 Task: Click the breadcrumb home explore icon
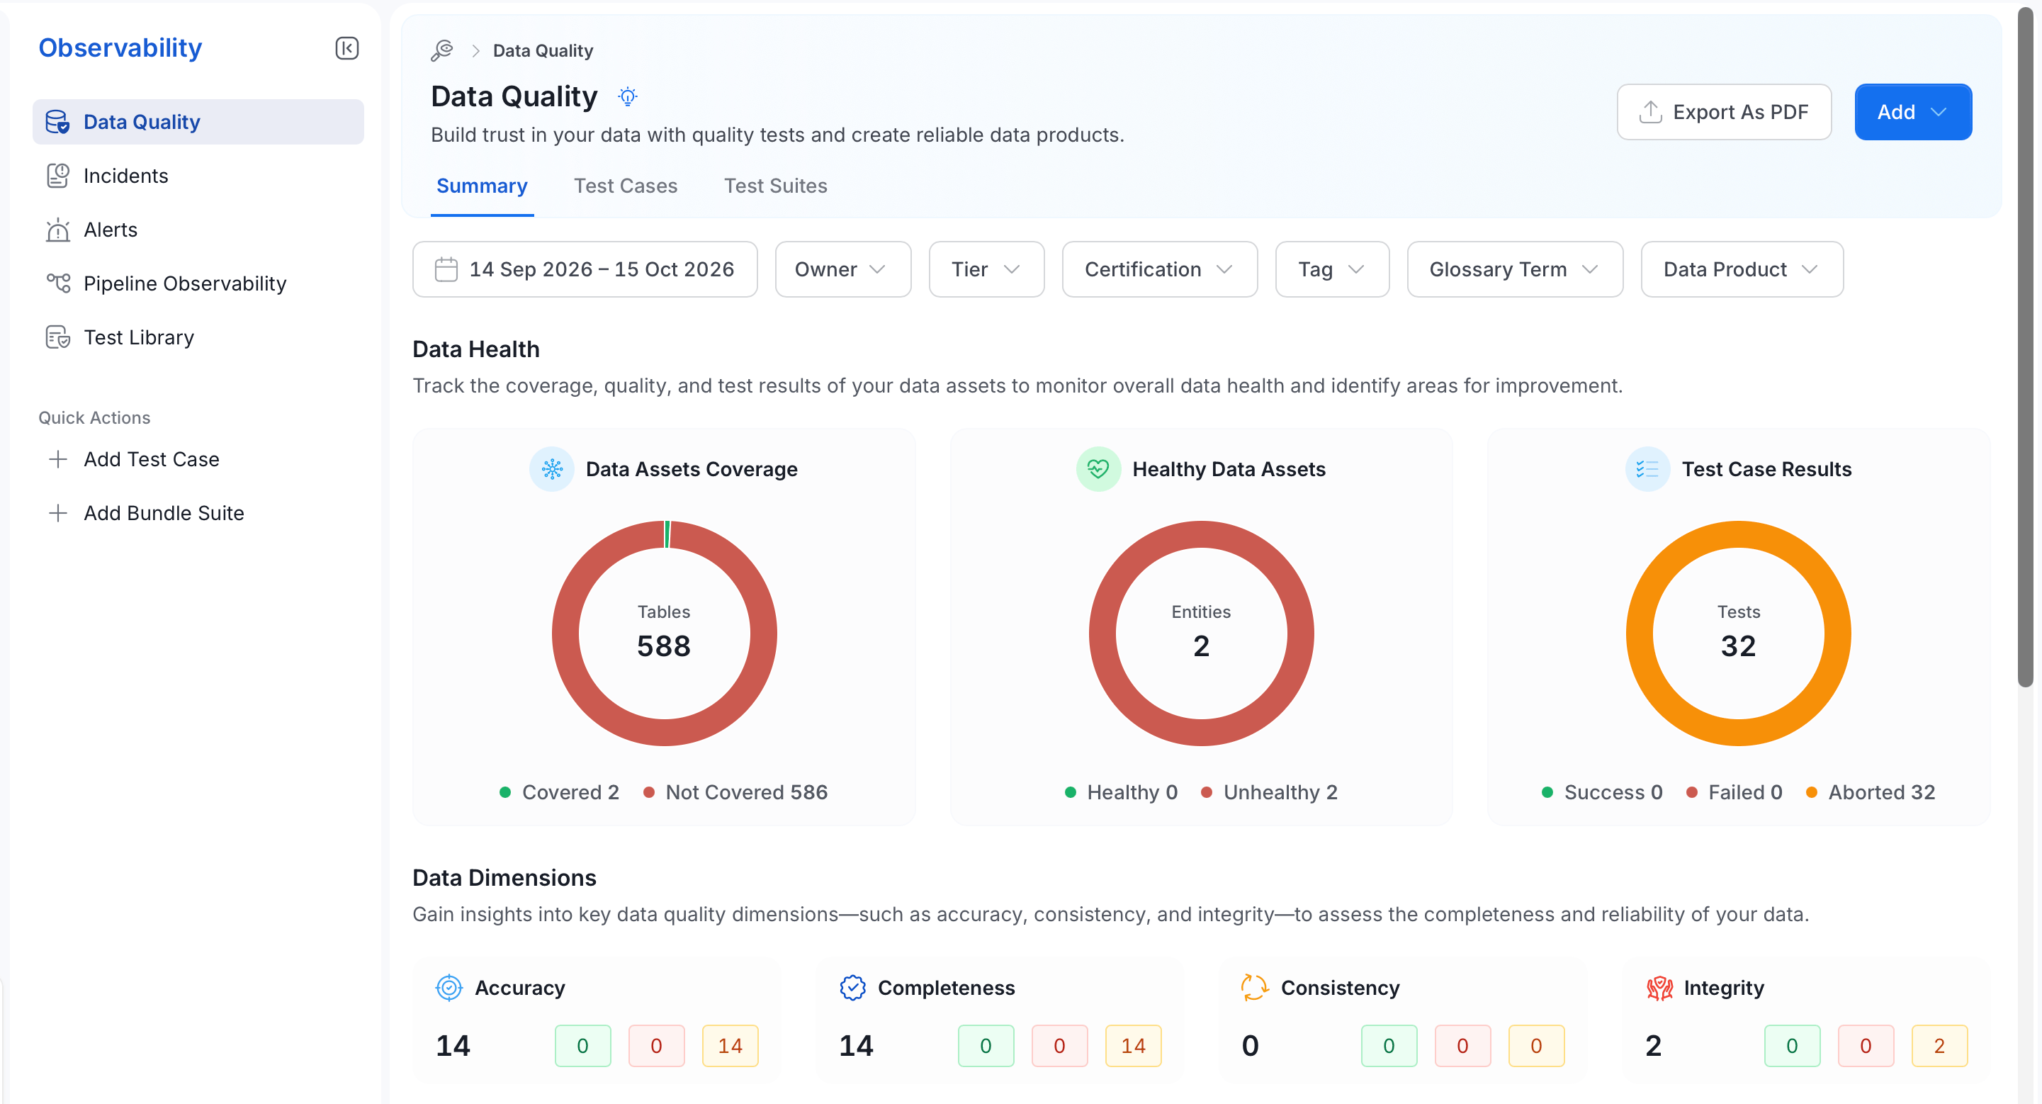(441, 51)
